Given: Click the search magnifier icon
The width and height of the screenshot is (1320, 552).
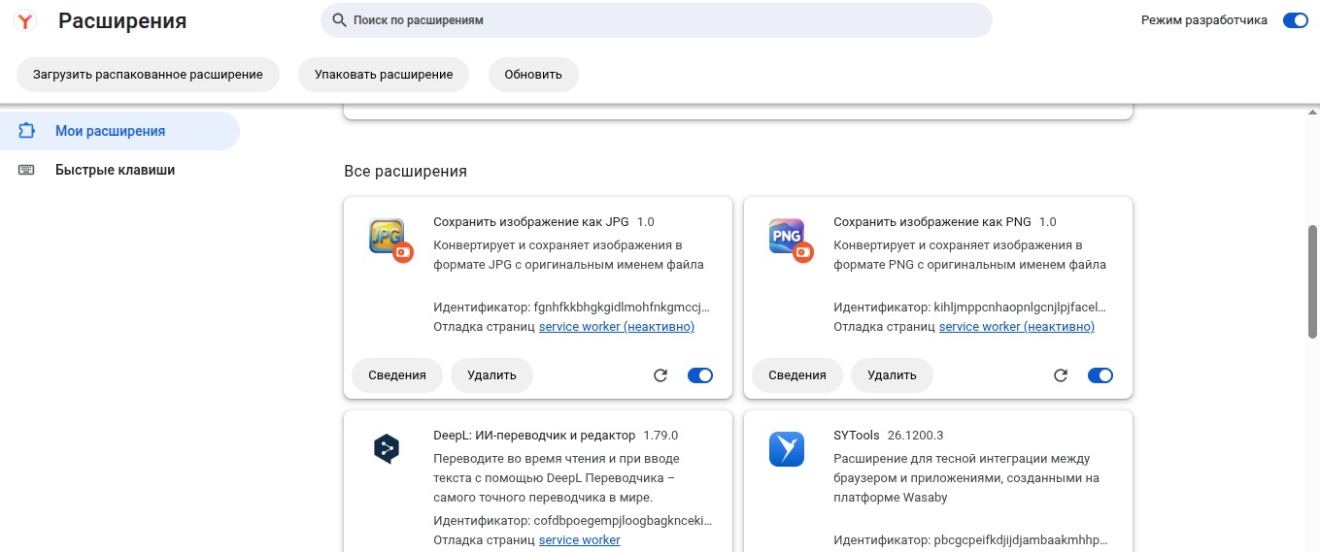Looking at the screenshot, I should 339,20.
